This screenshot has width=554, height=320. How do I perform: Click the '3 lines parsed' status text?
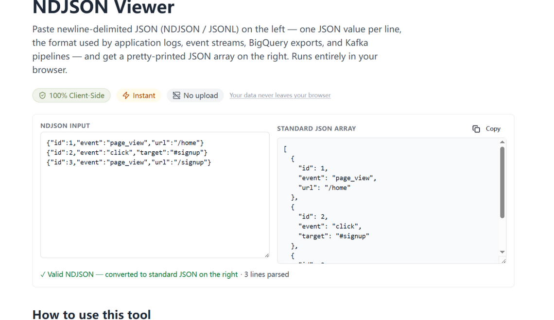[266, 274]
